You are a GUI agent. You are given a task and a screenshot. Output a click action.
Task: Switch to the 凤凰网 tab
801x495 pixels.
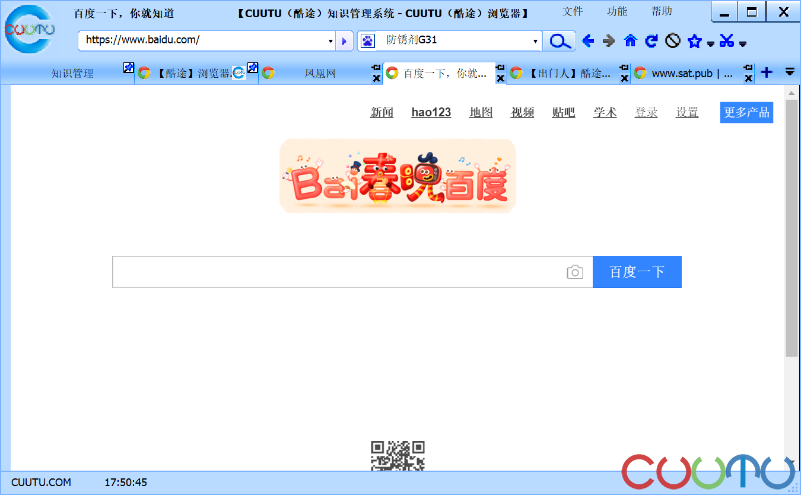(x=320, y=74)
